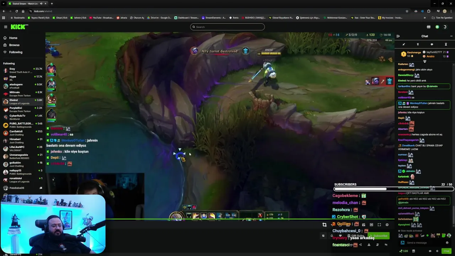The width and height of the screenshot is (455, 256).
Task: Toggle notification bell for the channel
Action: [332, 236]
